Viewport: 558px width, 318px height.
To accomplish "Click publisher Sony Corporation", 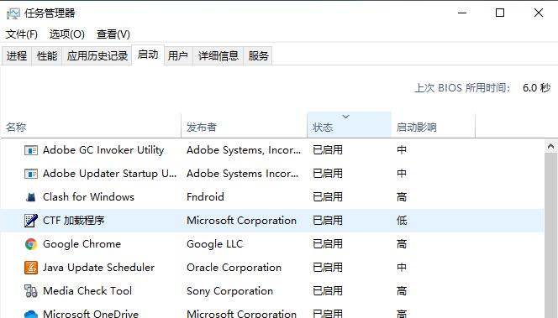I will tap(229, 291).
